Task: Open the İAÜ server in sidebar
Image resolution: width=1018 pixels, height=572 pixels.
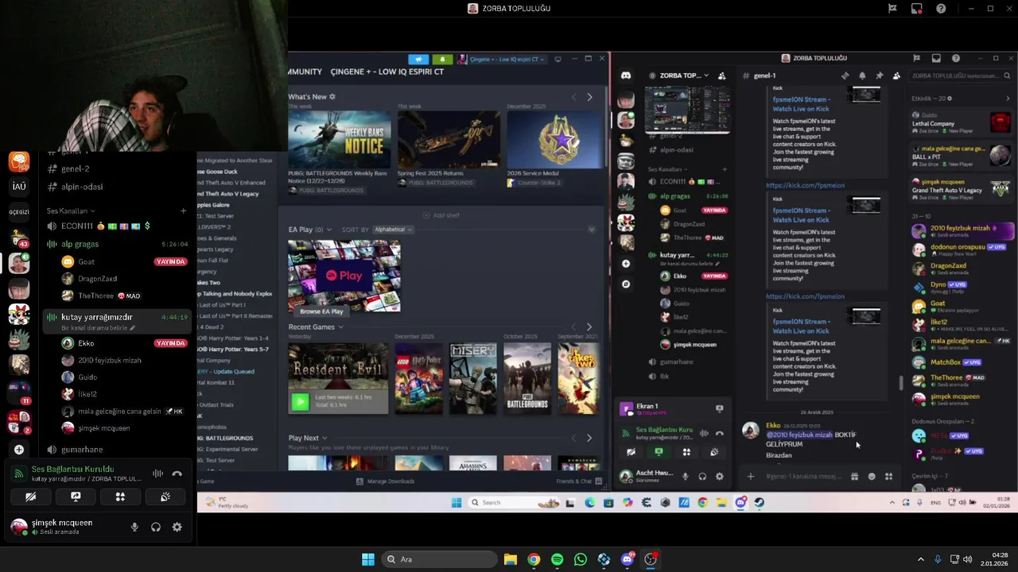Action: tap(19, 187)
